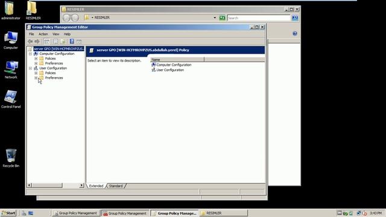Open Help via the blue question-mark toolbar icon
386x217 pixels.
pyautogui.click(x=72, y=42)
